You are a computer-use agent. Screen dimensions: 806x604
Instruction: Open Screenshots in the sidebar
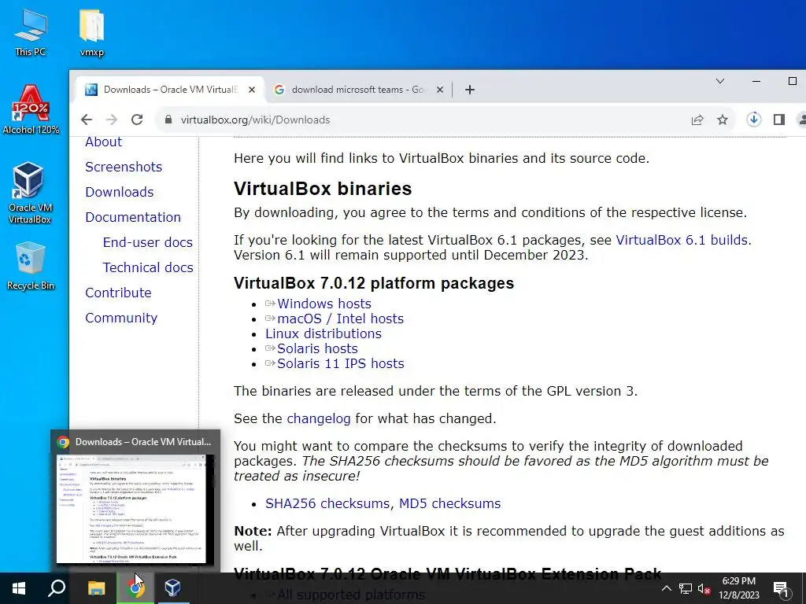124,167
